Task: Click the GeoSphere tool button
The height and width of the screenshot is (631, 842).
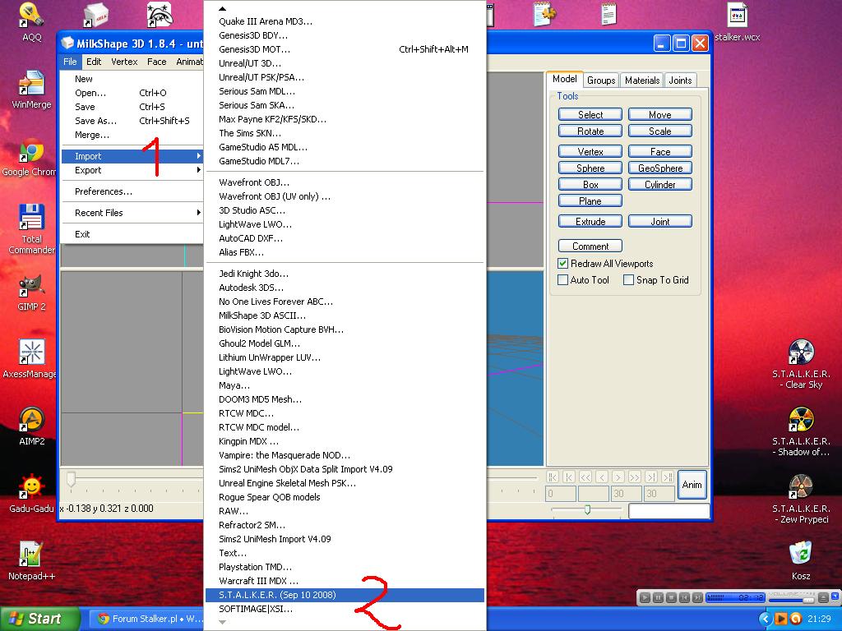Action: pos(660,168)
